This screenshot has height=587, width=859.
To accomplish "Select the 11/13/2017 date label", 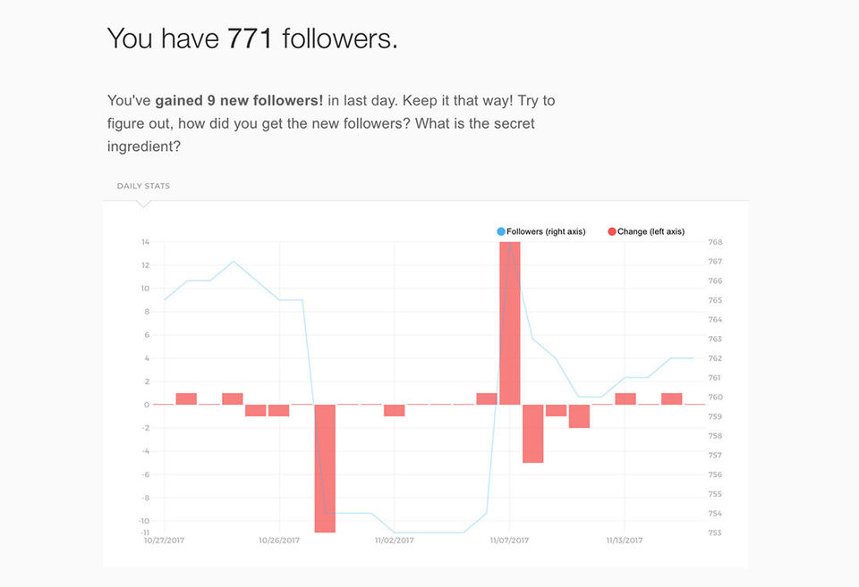I will 625,540.
